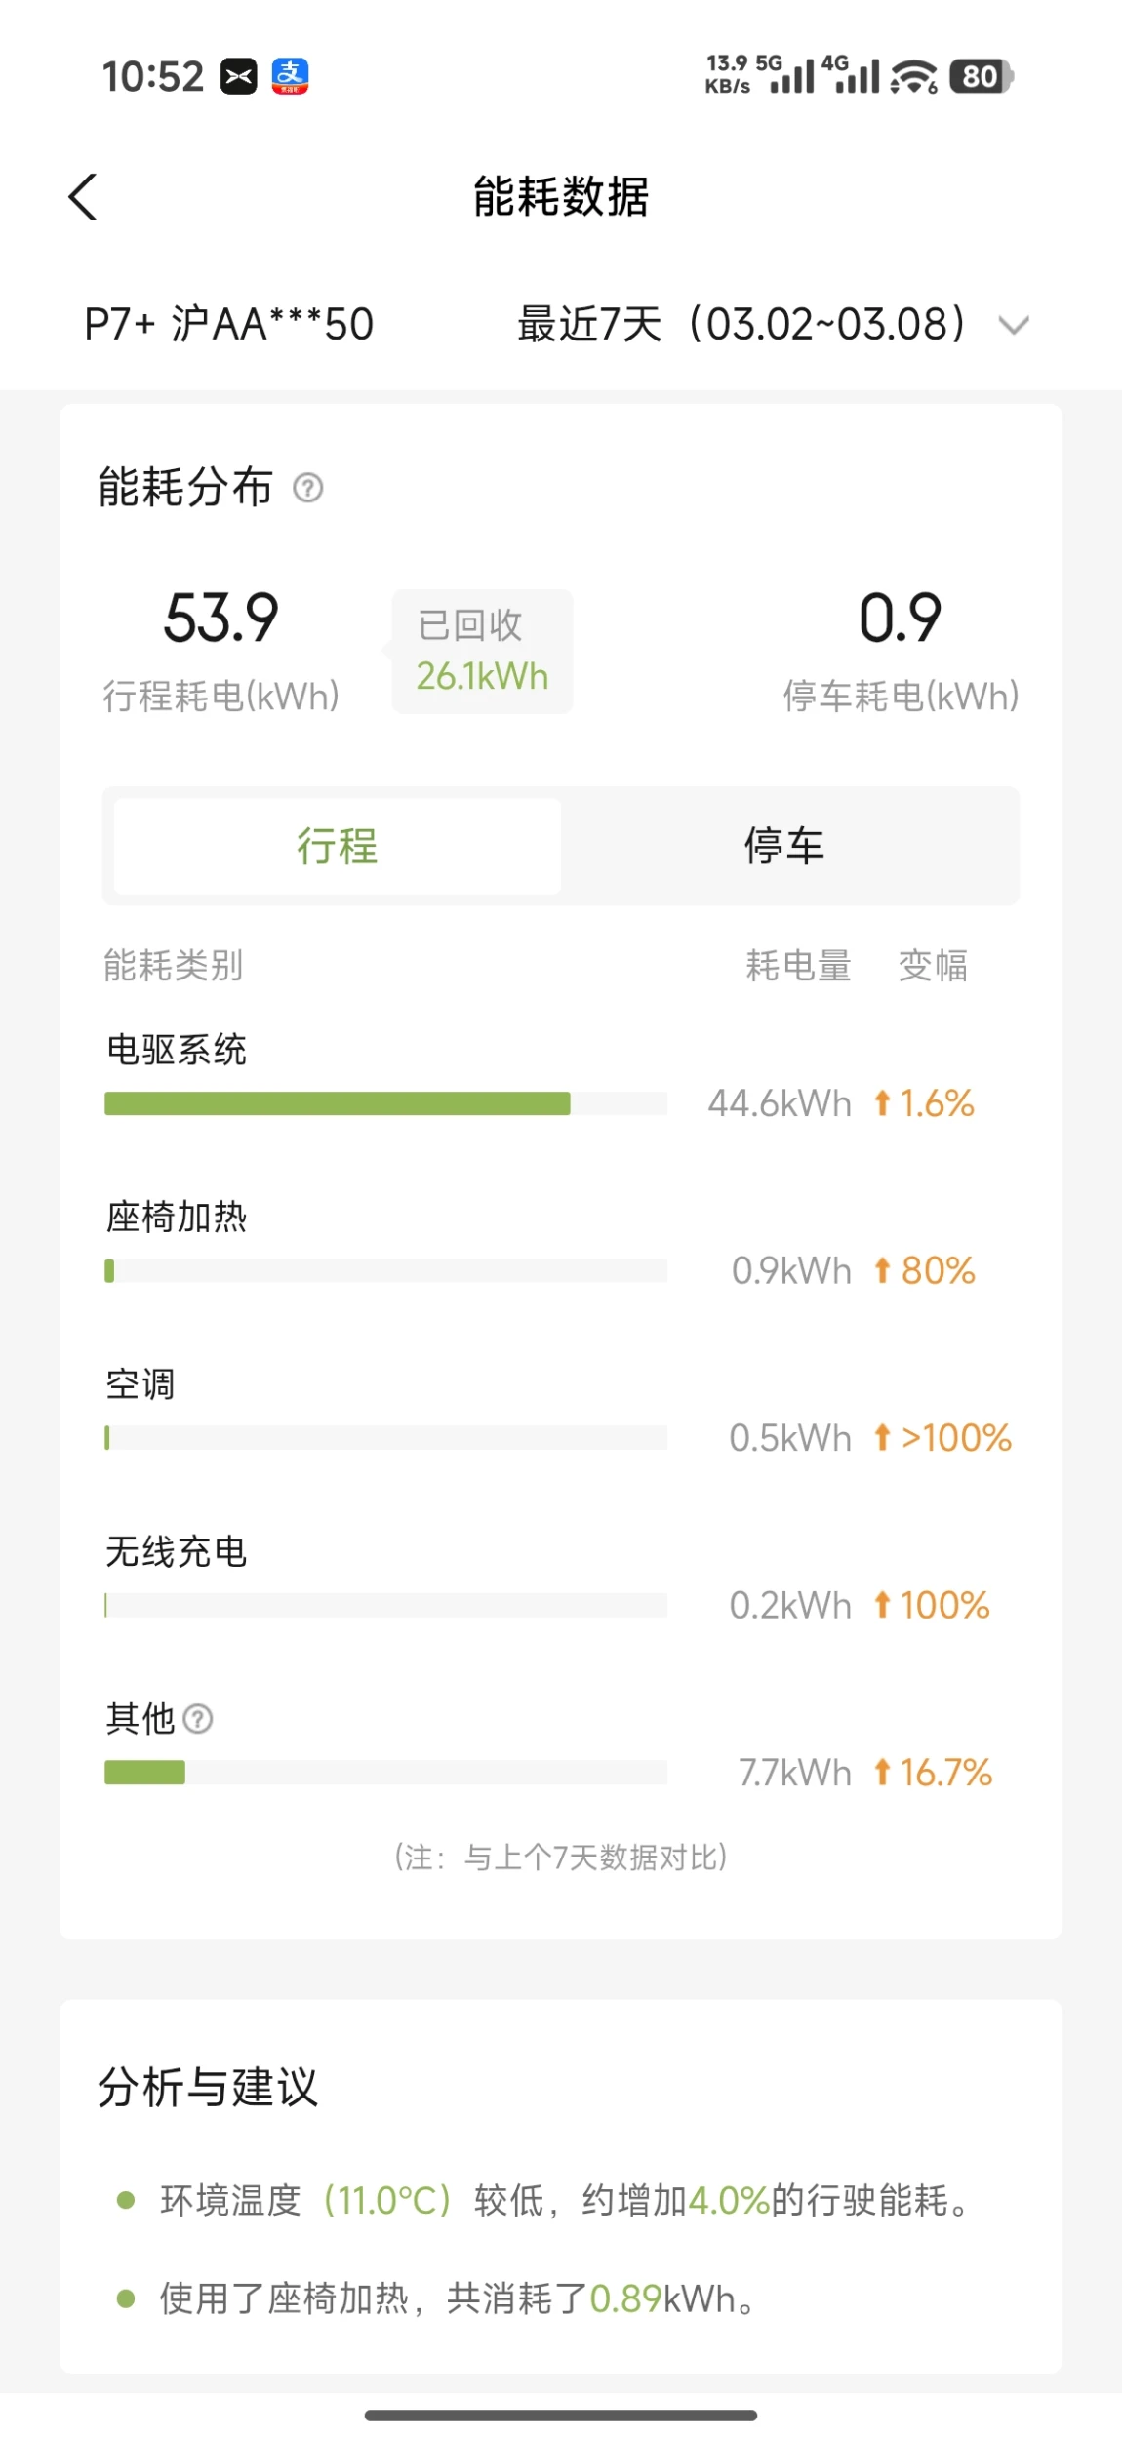The width and height of the screenshot is (1122, 2438).
Task: Switch to the 停车 tab
Action: [784, 846]
